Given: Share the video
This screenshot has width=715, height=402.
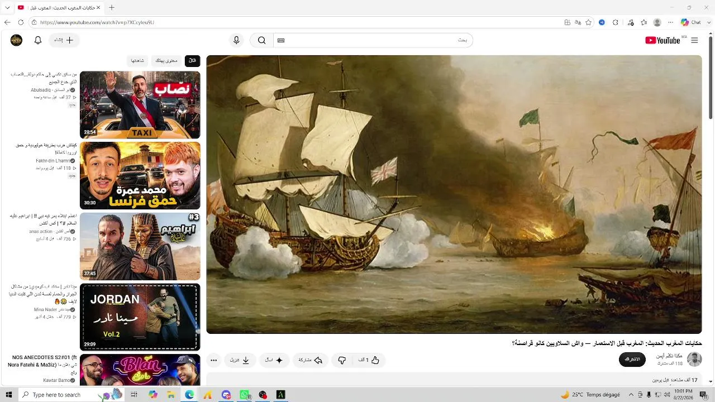Looking at the screenshot, I should (310, 360).
